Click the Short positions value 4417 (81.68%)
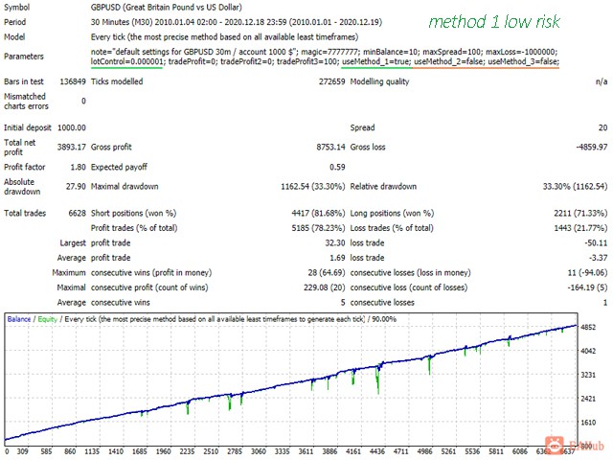613x460 pixels. point(318,214)
